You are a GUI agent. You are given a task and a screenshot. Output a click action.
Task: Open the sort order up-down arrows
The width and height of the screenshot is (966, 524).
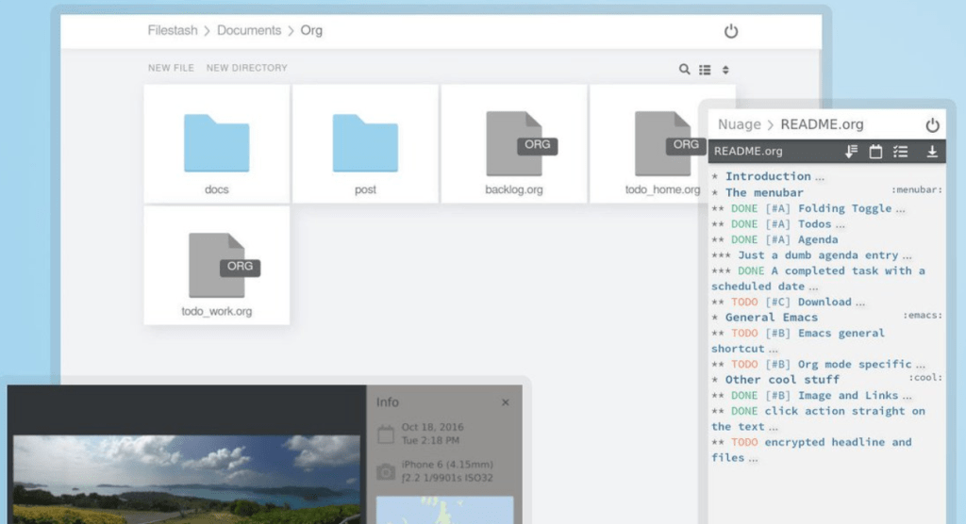point(725,69)
